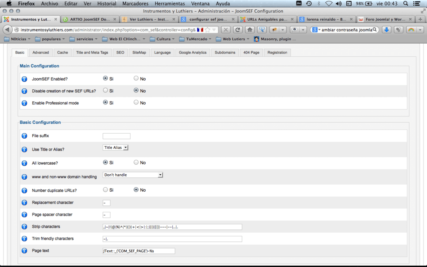The height and width of the screenshot is (267, 427).
Task: Switch to the Advanced tab
Action: (41, 52)
